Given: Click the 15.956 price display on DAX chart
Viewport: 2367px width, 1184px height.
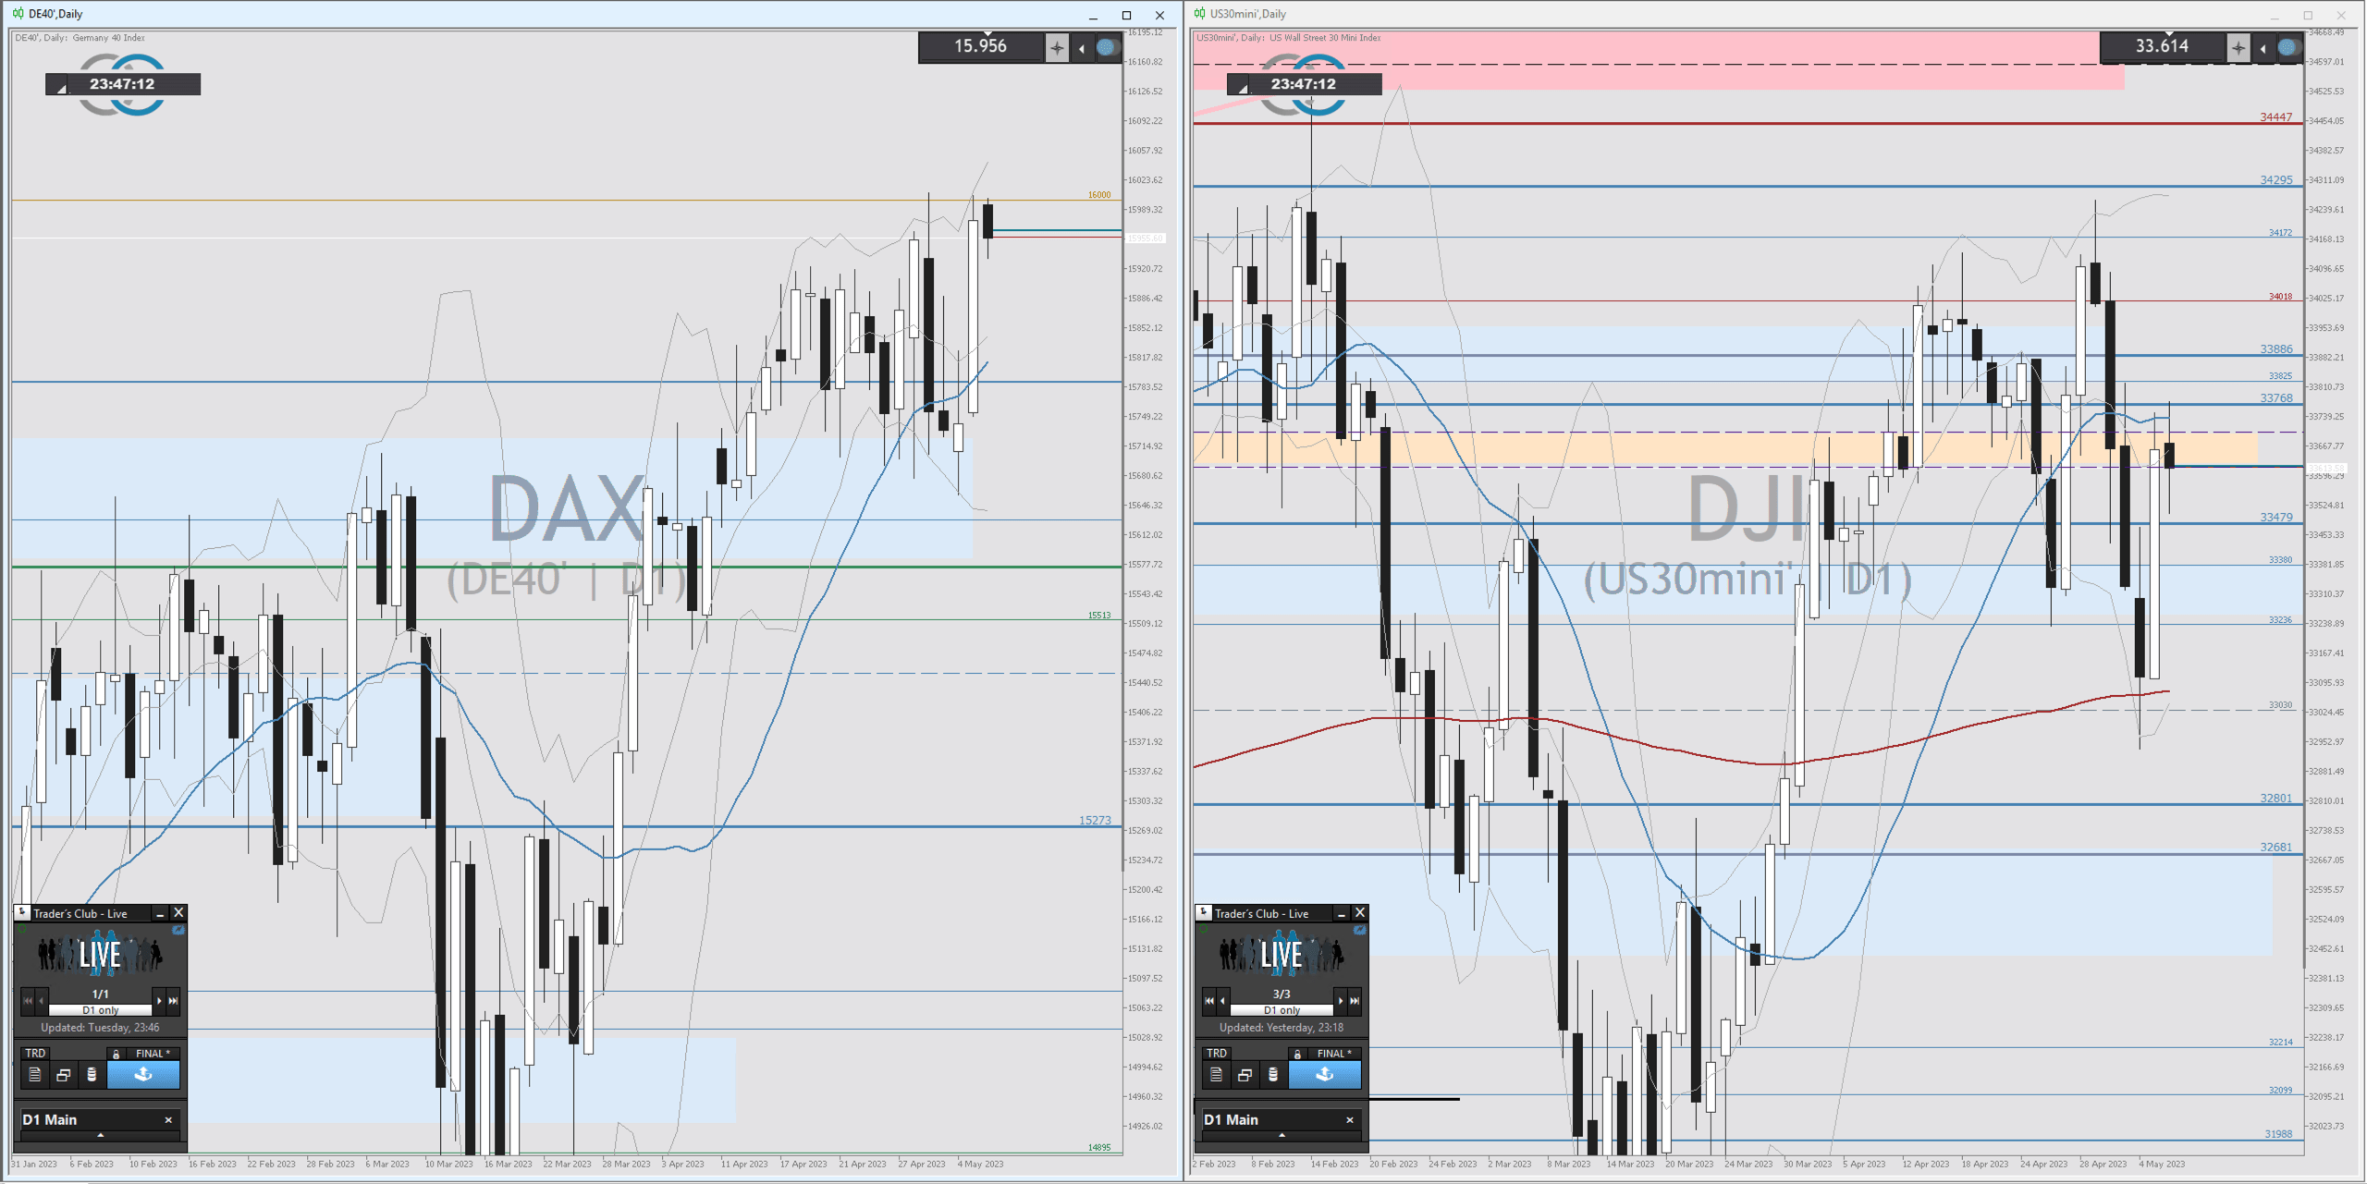Looking at the screenshot, I should click(x=981, y=46).
